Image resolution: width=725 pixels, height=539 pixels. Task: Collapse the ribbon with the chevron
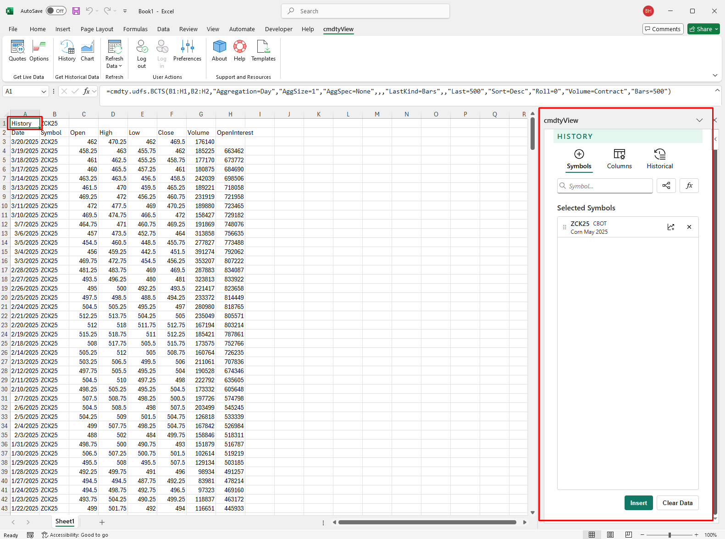[x=715, y=75]
